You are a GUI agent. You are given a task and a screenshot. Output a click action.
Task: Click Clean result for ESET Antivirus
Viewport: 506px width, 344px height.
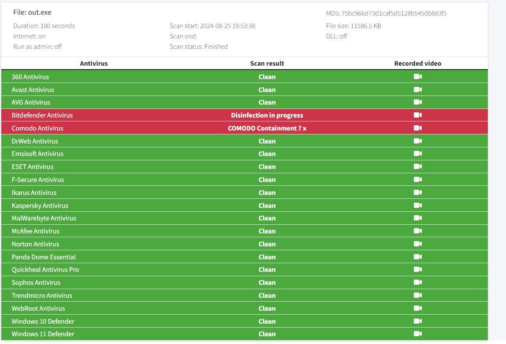(x=267, y=167)
